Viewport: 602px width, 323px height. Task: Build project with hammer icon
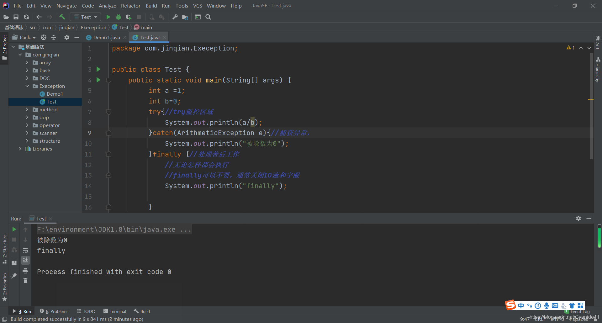pos(62,17)
